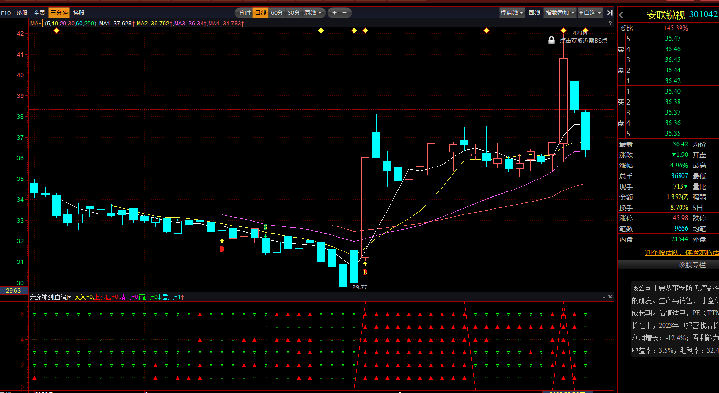Click the 最新 price 36.42
The image size is (719, 393).
click(x=680, y=144)
